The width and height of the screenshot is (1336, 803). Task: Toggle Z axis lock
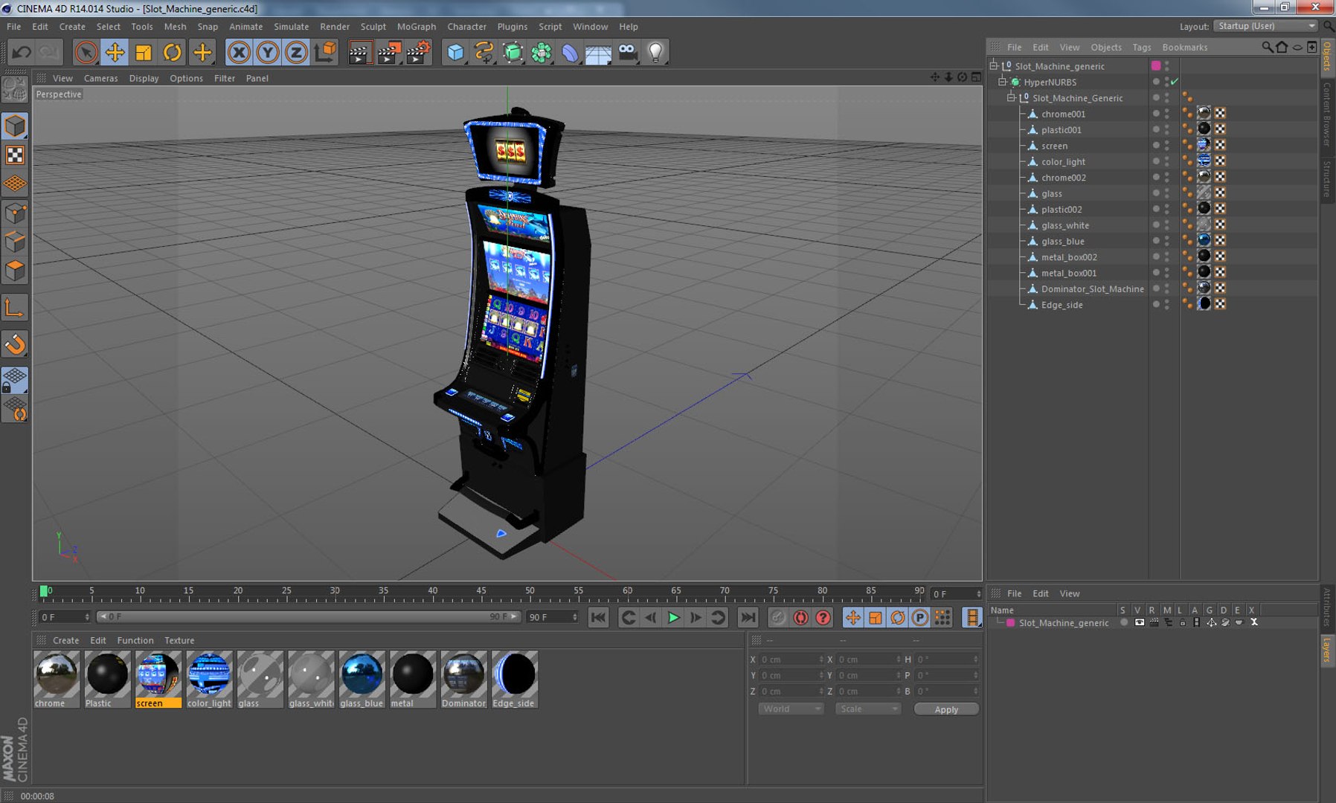click(296, 52)
